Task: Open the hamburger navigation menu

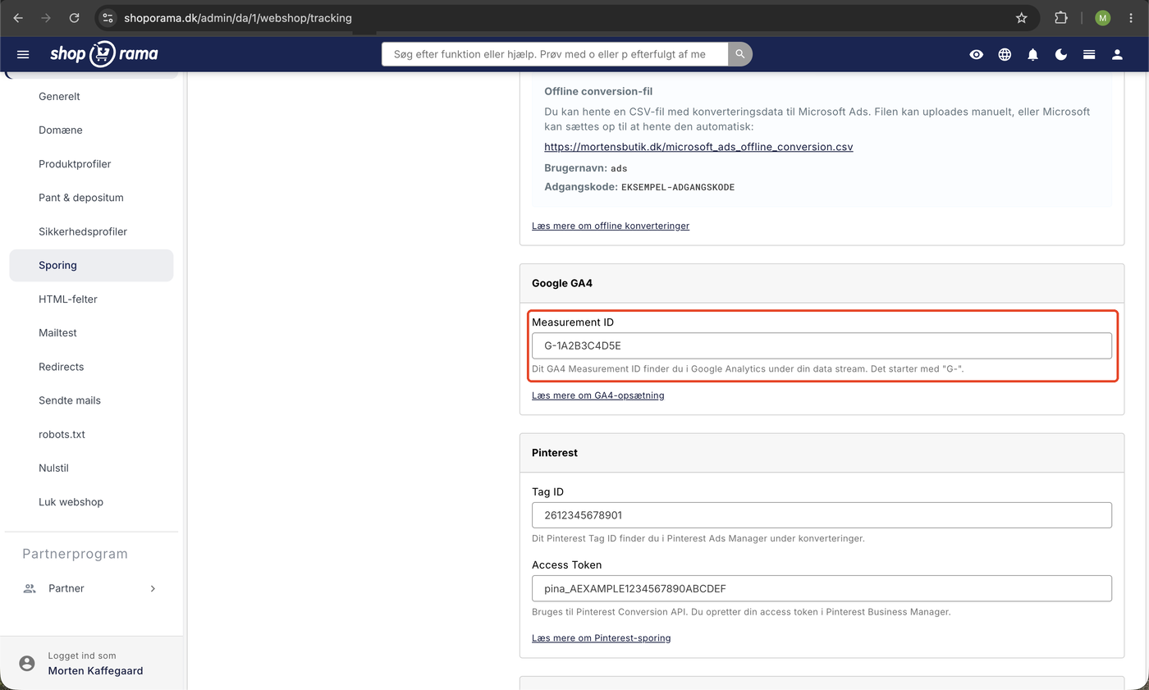Action: click(x=23, y=54)
